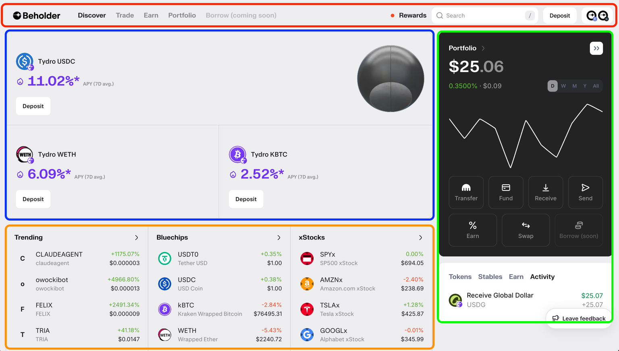Open the Fund card option

click(x=506, y=192)
